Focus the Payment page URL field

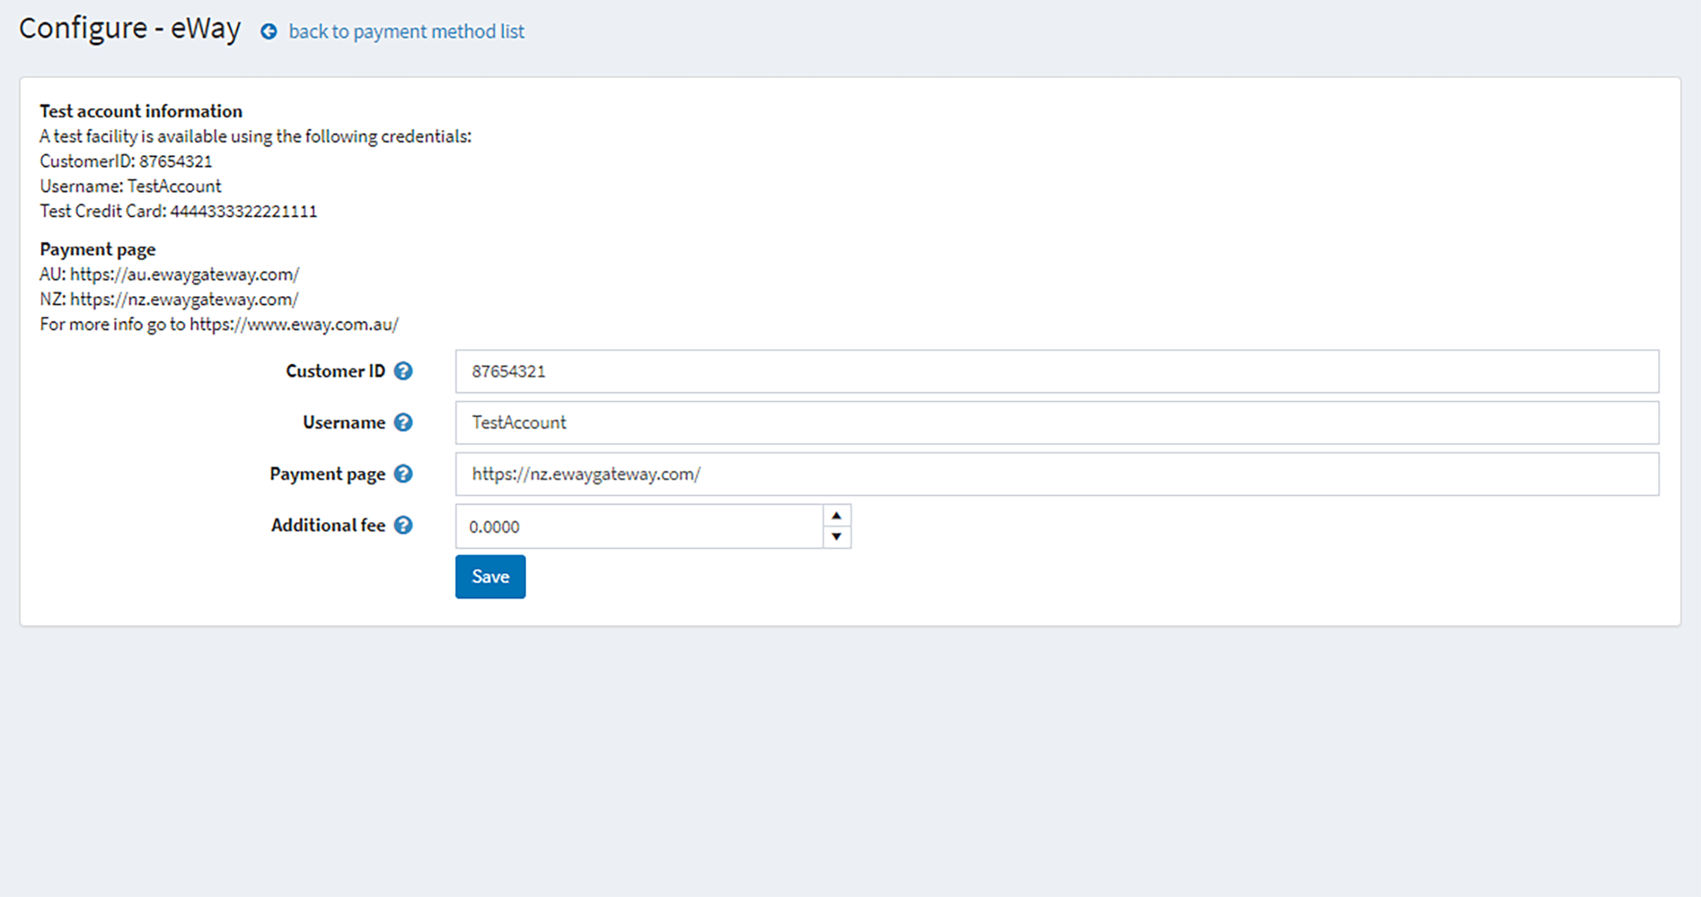(x=1057, y=474)
